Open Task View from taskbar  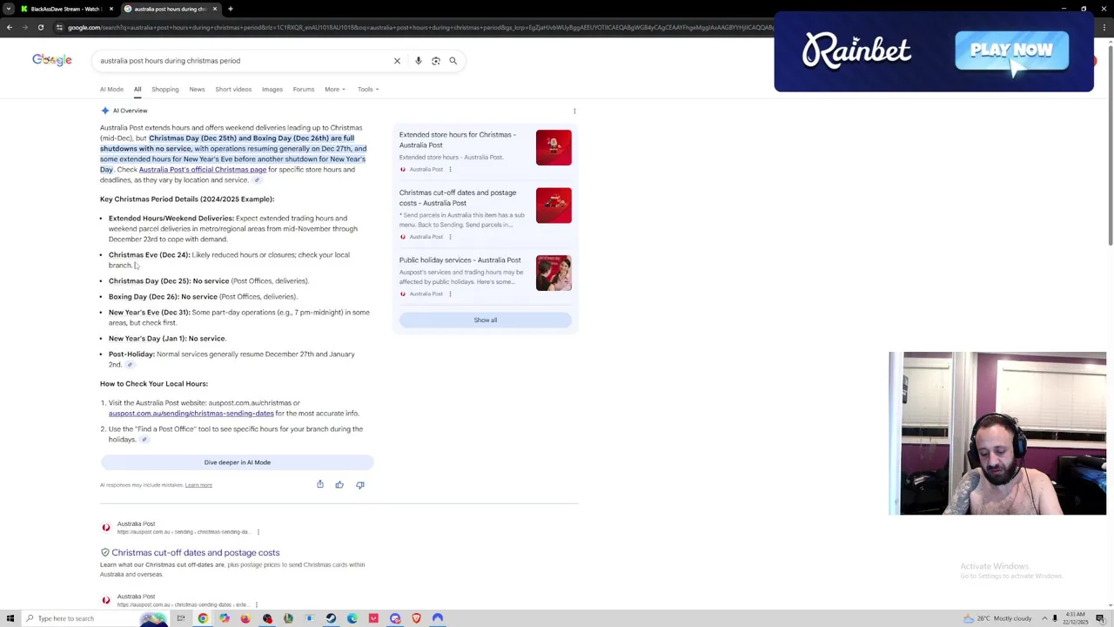[181, 618]
